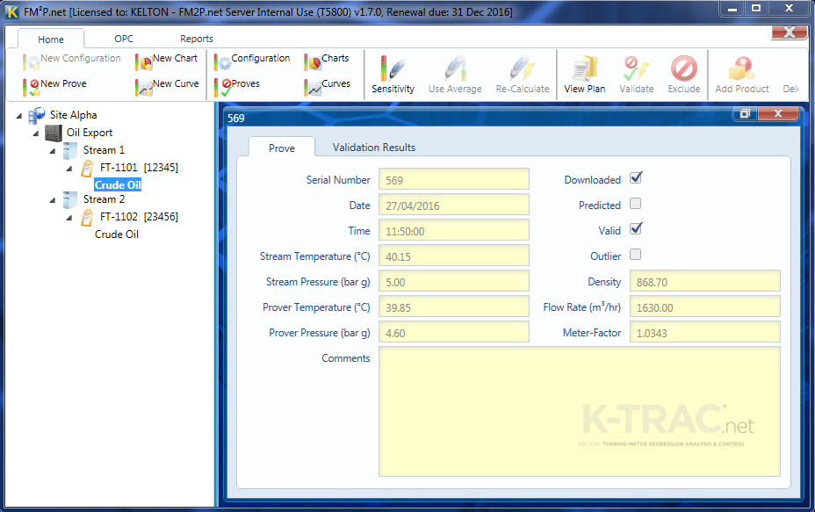The image size is (815, 512).
Task: Click the Stream Pressure field
Action: pyautogui.click(x=454, y=282)
